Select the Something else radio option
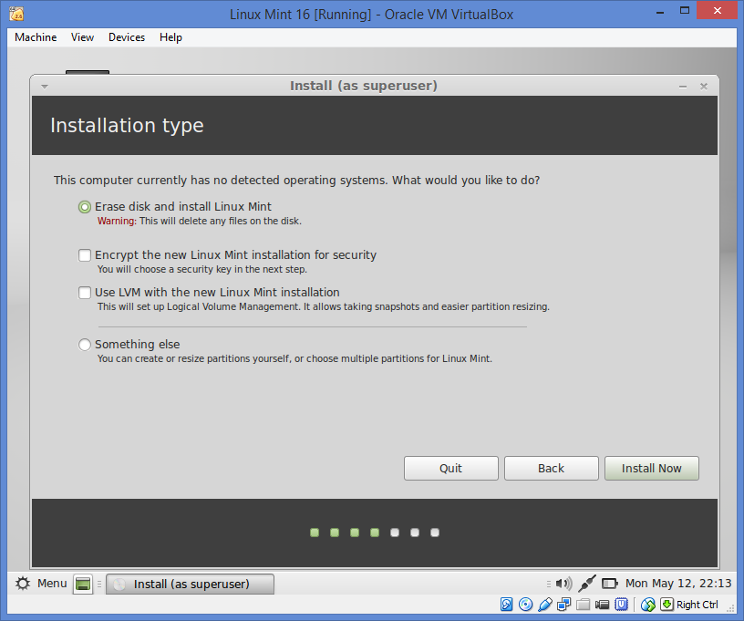 [85, 345]
